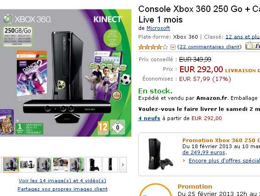Open 22 commentaires client reviews link
This screenshot has height=196, width=260.
point(209,46)
